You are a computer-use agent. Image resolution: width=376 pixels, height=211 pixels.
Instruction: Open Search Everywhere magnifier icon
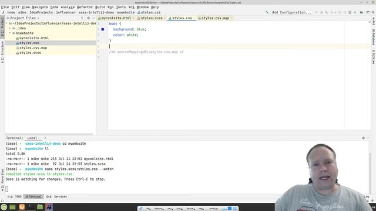373,12
